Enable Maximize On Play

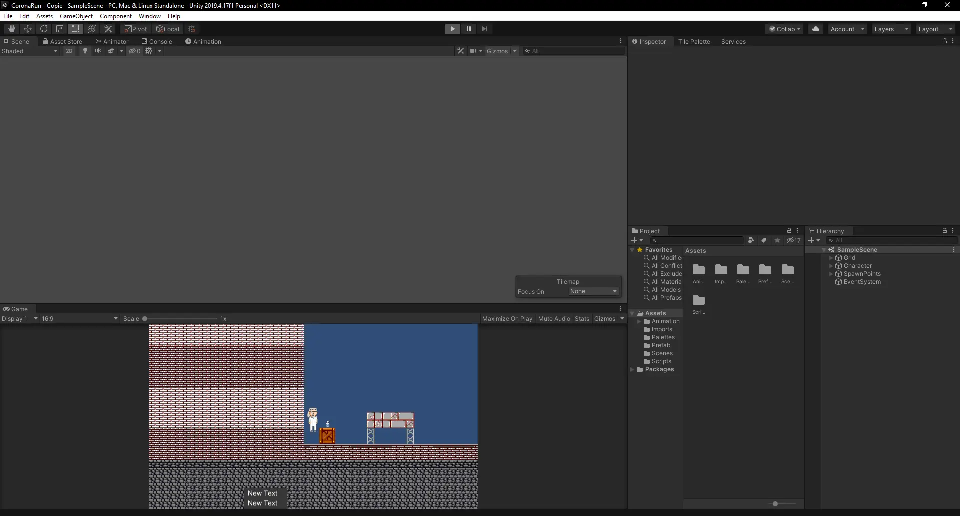507,318
